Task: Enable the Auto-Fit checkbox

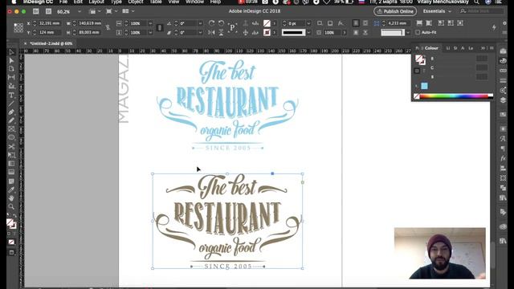Action: point(418,32)
